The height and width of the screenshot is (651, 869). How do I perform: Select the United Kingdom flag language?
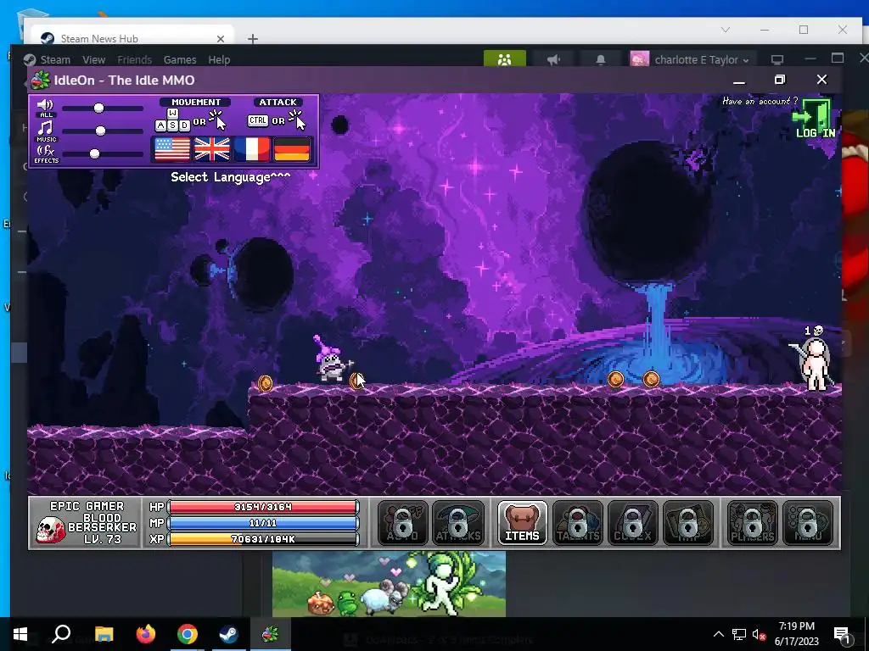click(x=211, y=149)
